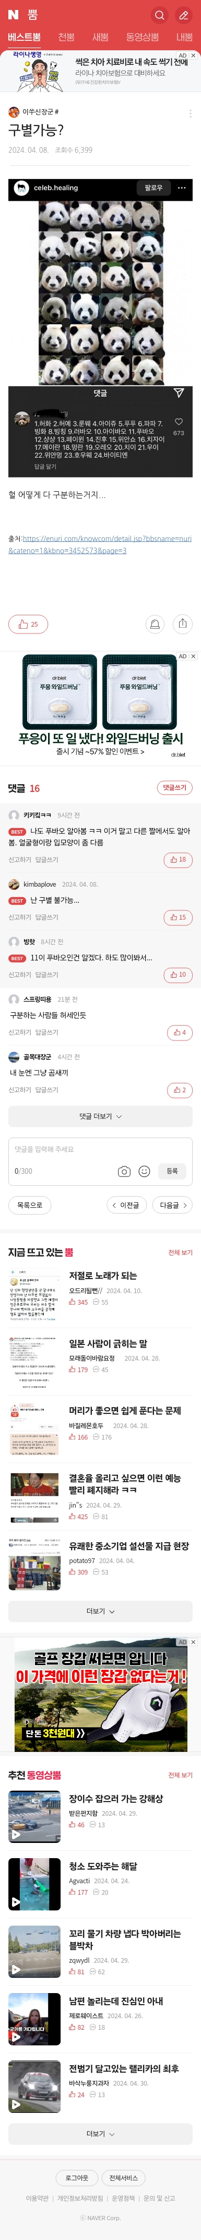Click the Naver N logo
This screenshot has height=2240, width=201.
pos(13,15)
